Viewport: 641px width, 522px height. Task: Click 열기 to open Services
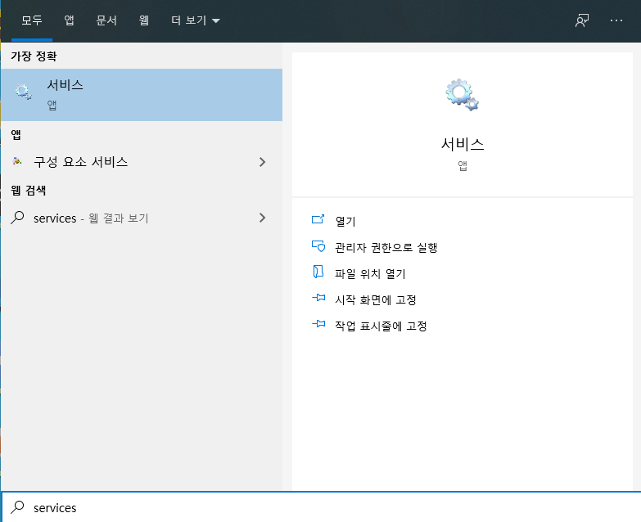point(345,222)
